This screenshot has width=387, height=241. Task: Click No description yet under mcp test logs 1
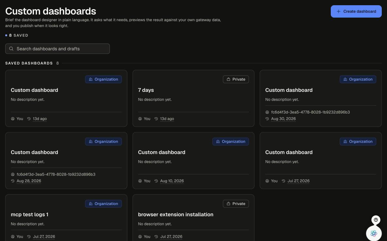click(28, 224)
